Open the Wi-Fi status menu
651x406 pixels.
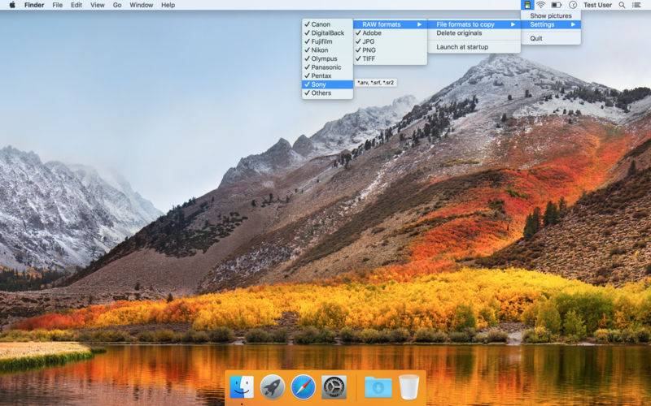(x=540, y=5)
